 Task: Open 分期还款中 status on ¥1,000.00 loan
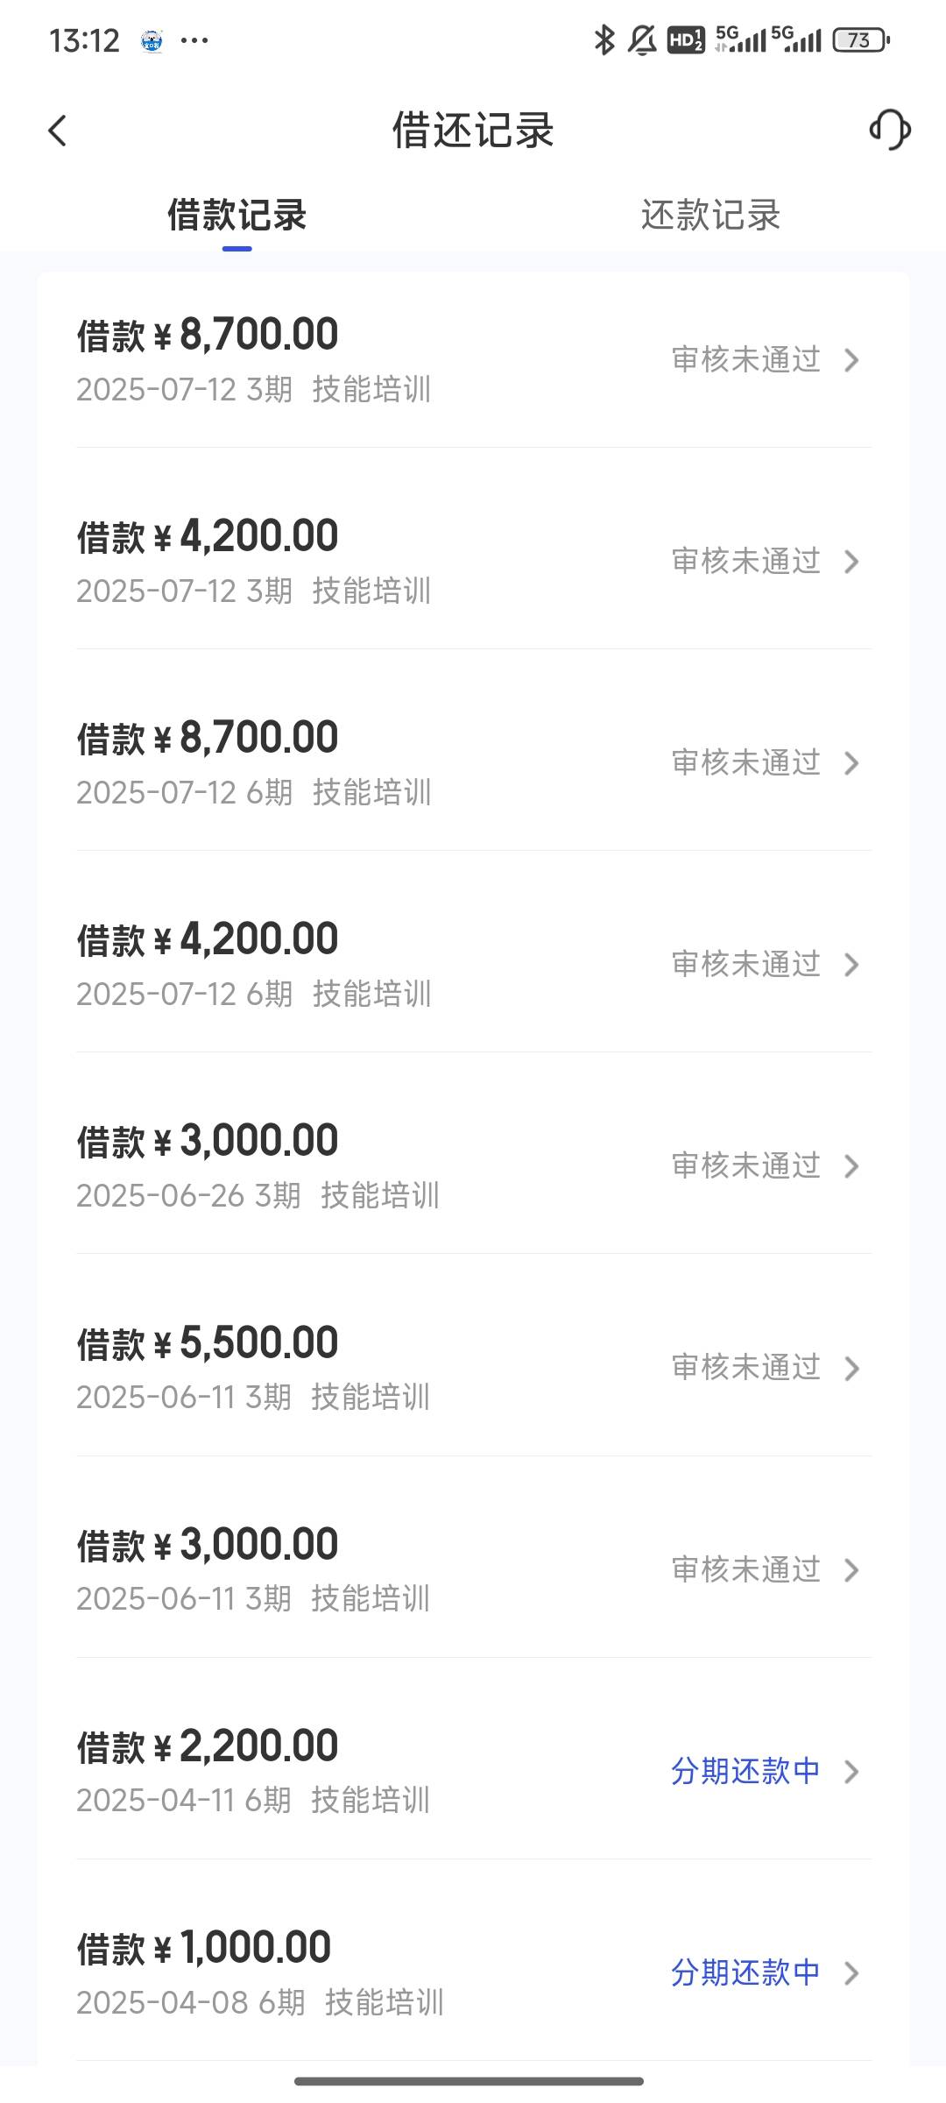745,1972
